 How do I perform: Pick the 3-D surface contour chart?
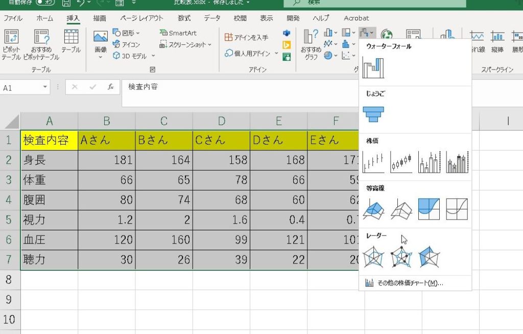click(x=373, y=209)
